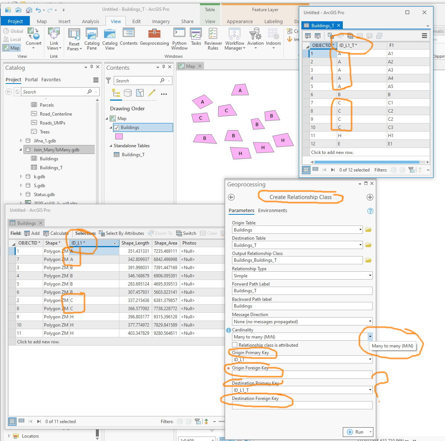
Task: Open the Origin Table dropdown
Action: click(360, 230)
